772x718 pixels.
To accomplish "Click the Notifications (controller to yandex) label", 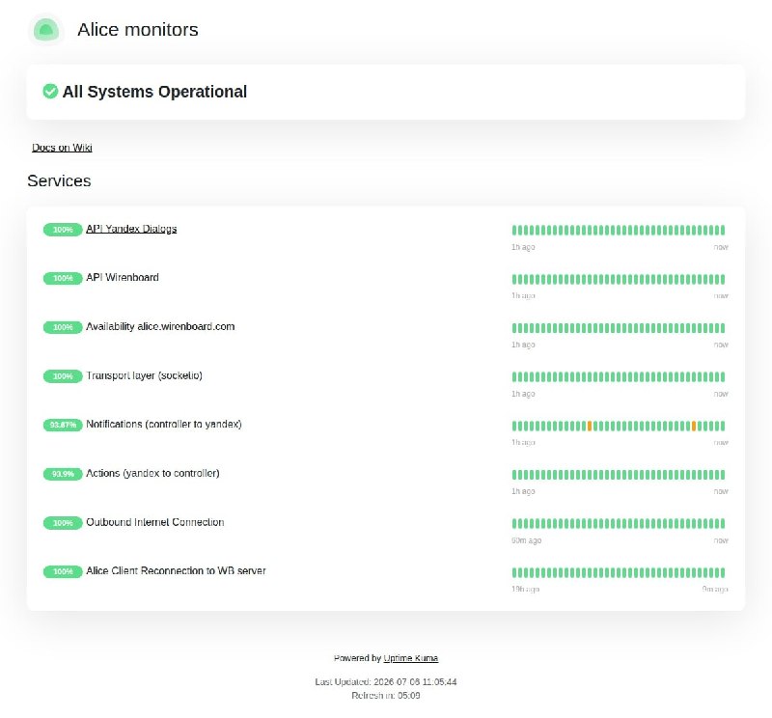I will pyautogui.click(x=164, y=424).
